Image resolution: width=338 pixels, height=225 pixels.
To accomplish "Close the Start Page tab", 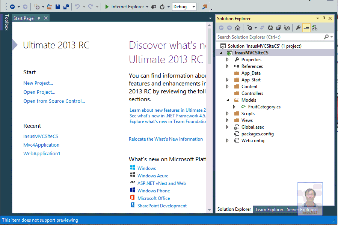I will [x=46, y=18].
